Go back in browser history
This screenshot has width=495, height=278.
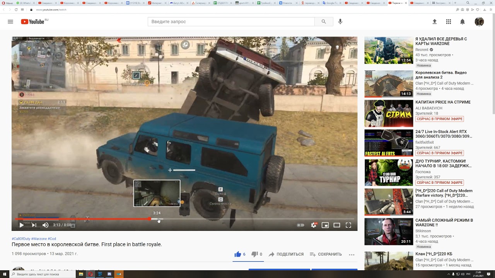[x=3, y=9]
